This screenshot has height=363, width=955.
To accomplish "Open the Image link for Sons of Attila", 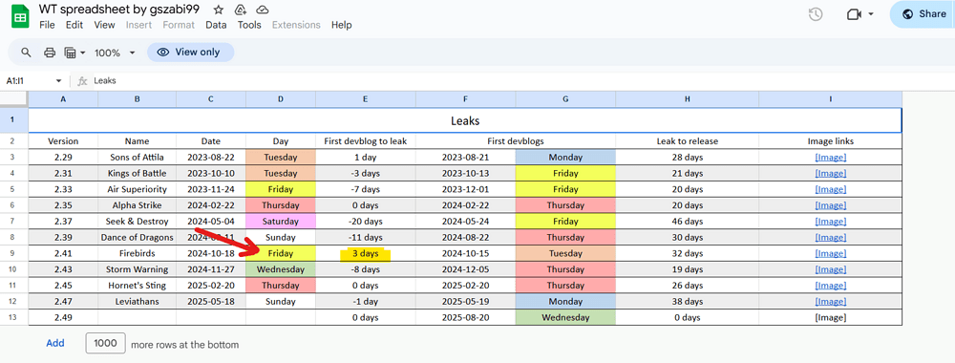I will point(830,157).
